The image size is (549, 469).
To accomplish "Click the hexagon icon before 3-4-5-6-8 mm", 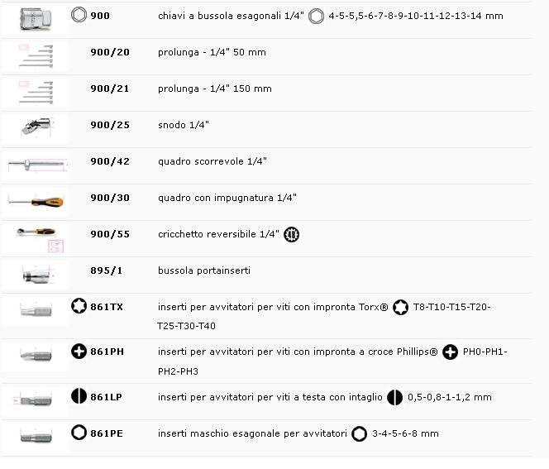I will click(359, 433).
